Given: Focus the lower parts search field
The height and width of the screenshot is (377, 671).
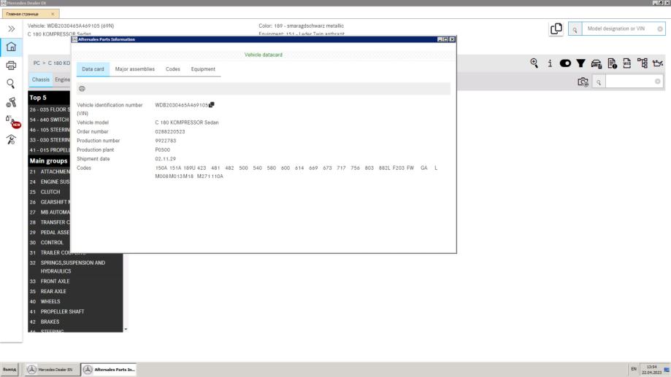Looking at the screenshot, I should [x=630, y=82].
